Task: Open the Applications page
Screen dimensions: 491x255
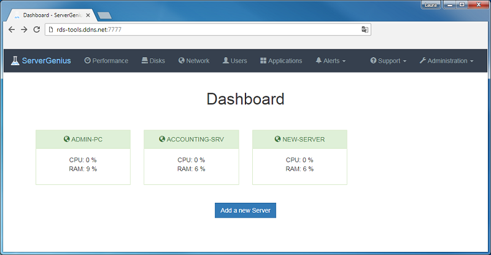Action: (x=281, y=61)
